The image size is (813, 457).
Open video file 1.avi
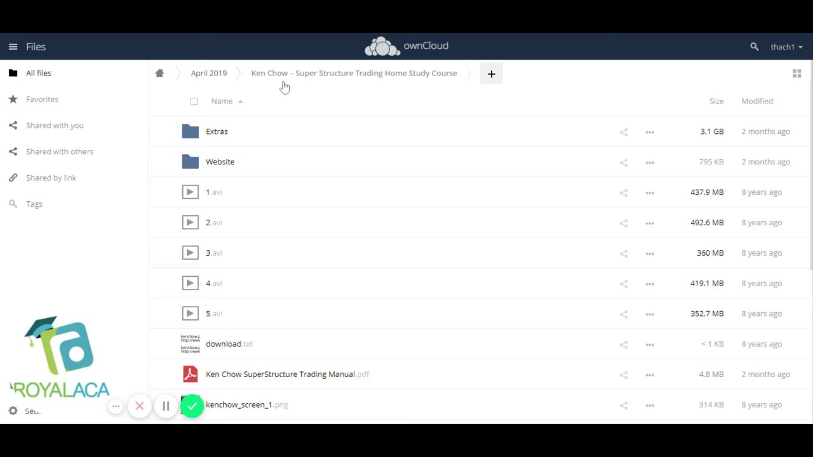click(214, 192)
